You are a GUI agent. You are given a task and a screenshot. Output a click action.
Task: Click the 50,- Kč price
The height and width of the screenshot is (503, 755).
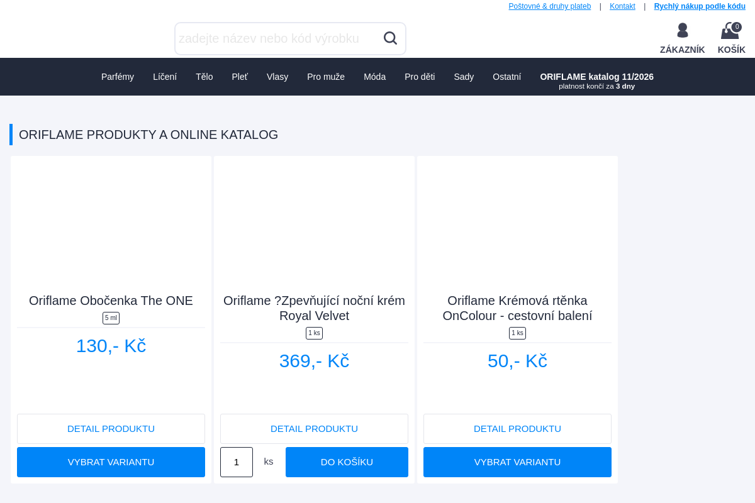point(517,361)
